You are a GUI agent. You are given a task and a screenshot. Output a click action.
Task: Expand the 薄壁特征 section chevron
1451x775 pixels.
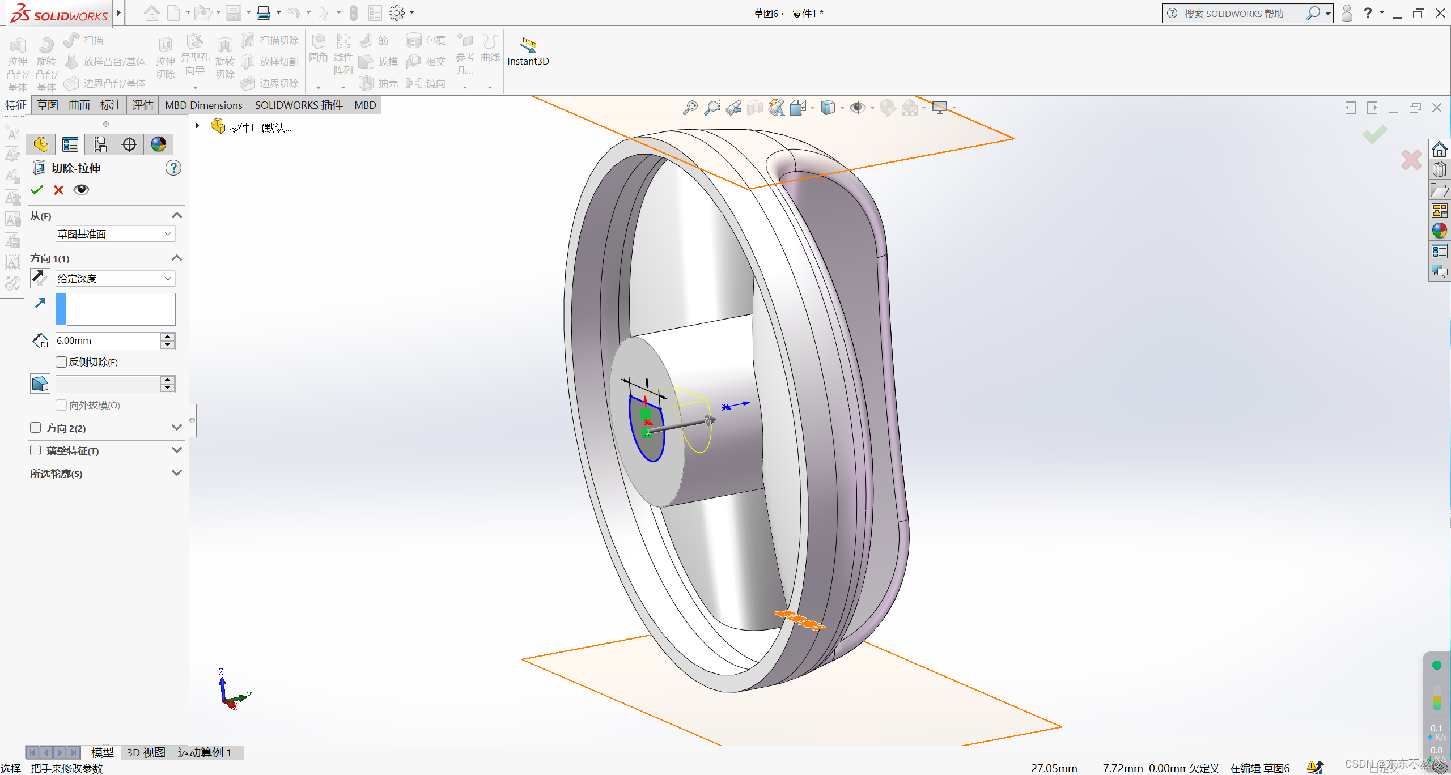pos(177,450)
